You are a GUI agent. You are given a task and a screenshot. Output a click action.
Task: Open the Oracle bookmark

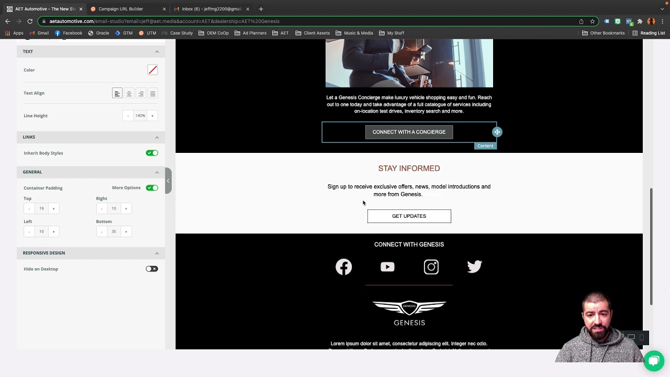coord(98,33)
